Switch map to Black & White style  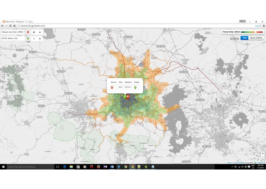(256, 38)
